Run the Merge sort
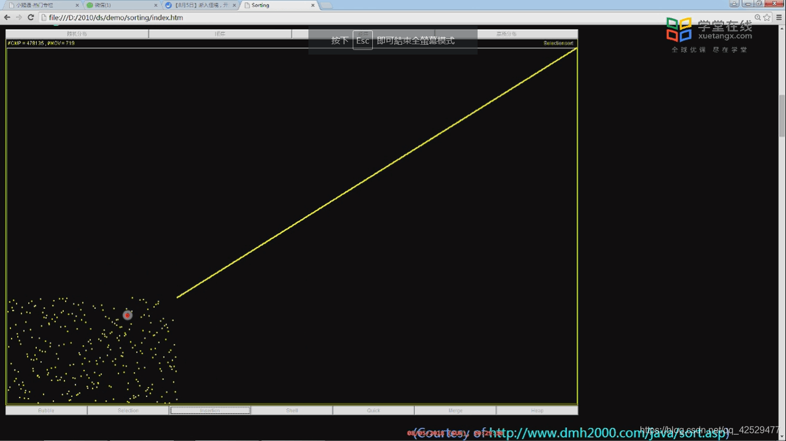This screenshot has width=786, height=441. tap(455, 411)
